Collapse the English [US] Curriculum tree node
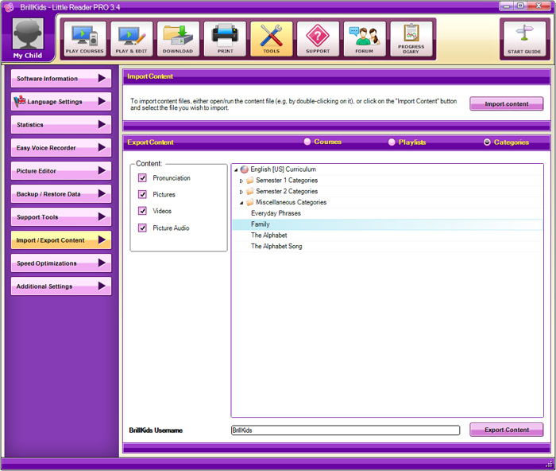556x471 pixels. click(x=236, y=169)
